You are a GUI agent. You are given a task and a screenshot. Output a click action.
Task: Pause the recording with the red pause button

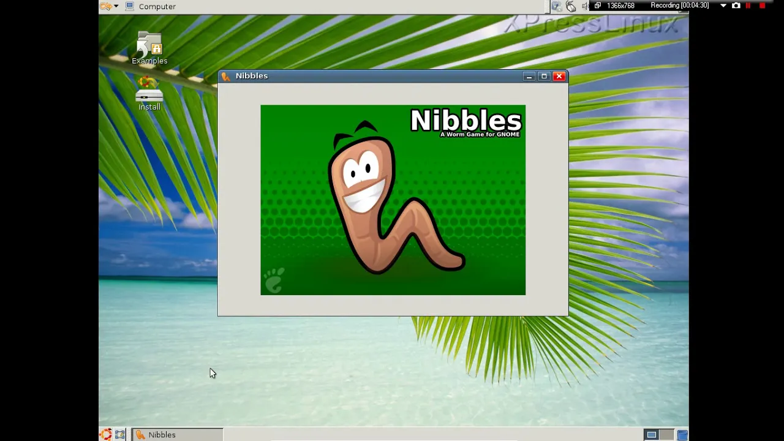point(748,6)
